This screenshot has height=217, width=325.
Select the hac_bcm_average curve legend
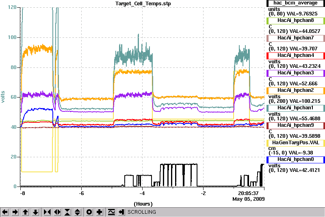(296, 3)
